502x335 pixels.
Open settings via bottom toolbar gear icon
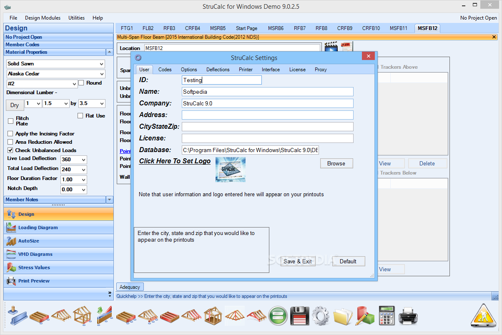pyautogui.click(x=321, y=316)
